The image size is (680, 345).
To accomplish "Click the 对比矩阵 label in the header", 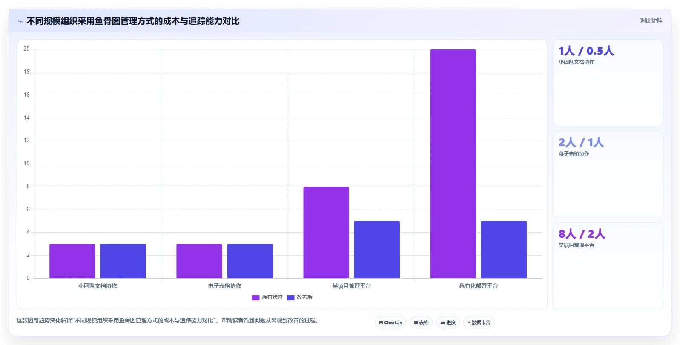I will point(651,20).
